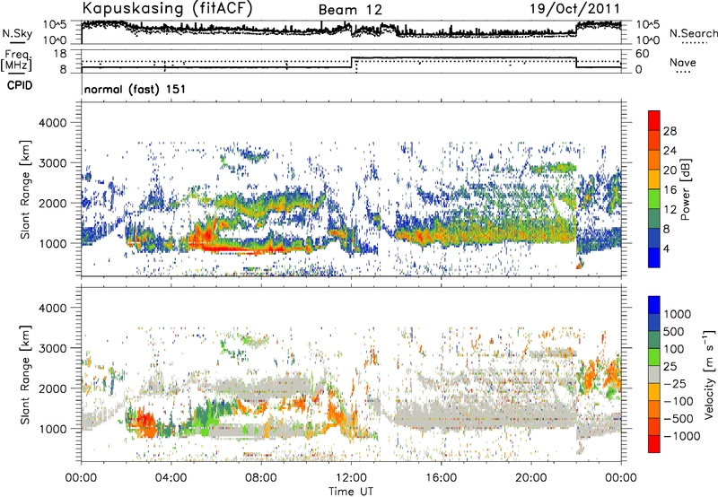
Task: Click the 'Time UT' axis title
Action: coord(351,492)
